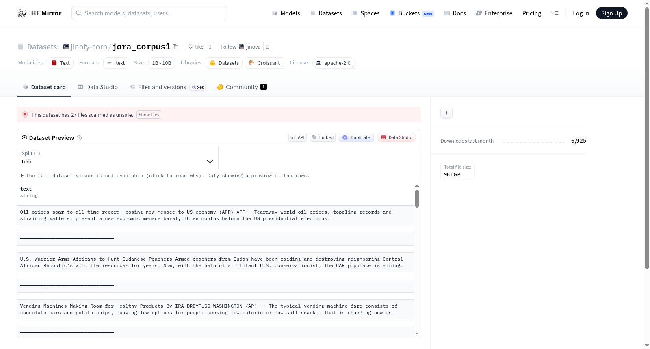This screenshot has width=650, height=349.
Task: Click the Community discussion count badge
Action: click(x=264, y=87)
